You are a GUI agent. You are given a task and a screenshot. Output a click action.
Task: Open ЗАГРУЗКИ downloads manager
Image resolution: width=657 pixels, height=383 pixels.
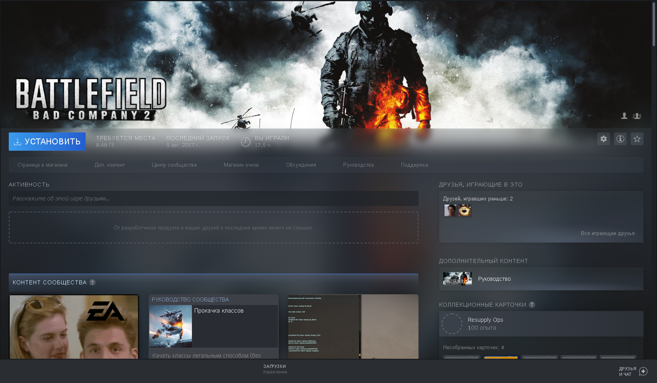click(x=275, y=369)
